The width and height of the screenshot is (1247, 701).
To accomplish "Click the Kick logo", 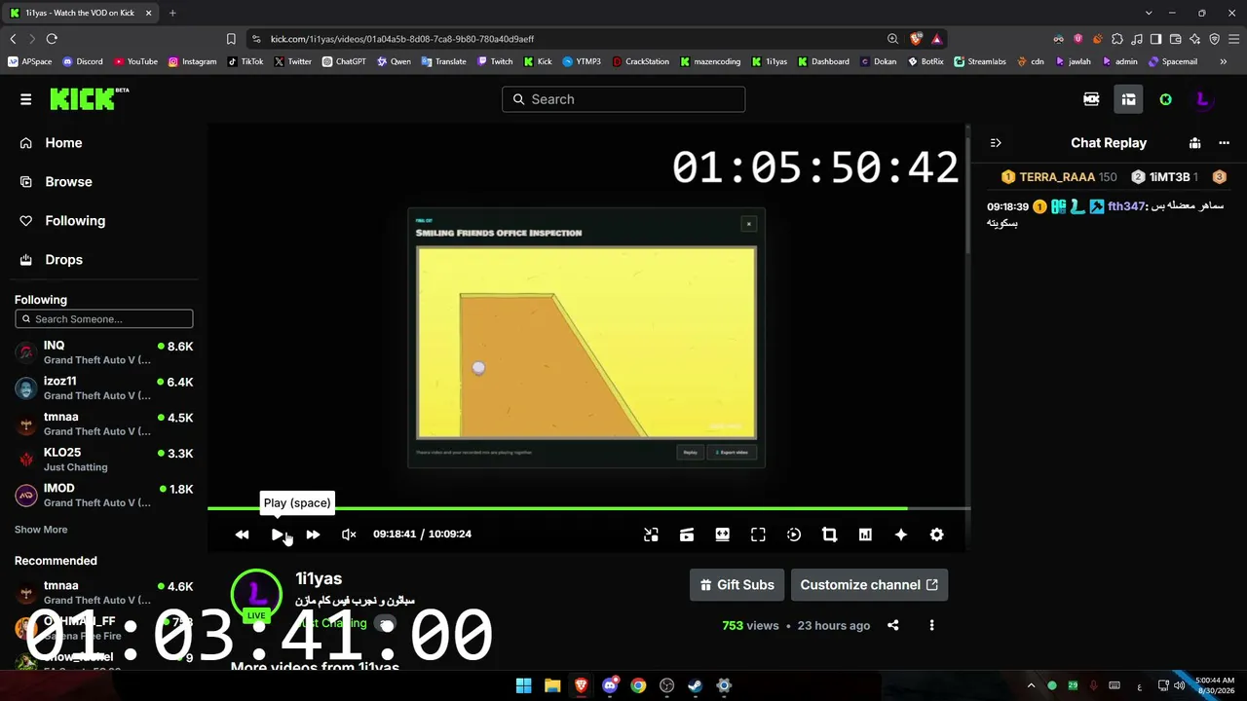I will click(x=89, y=98).
